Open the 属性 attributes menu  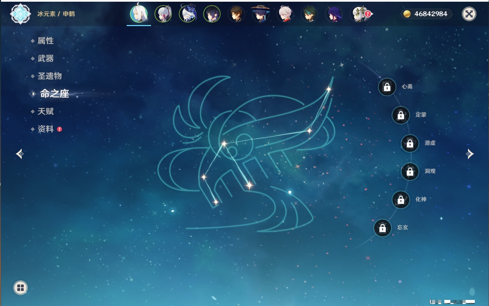(45, 41)
